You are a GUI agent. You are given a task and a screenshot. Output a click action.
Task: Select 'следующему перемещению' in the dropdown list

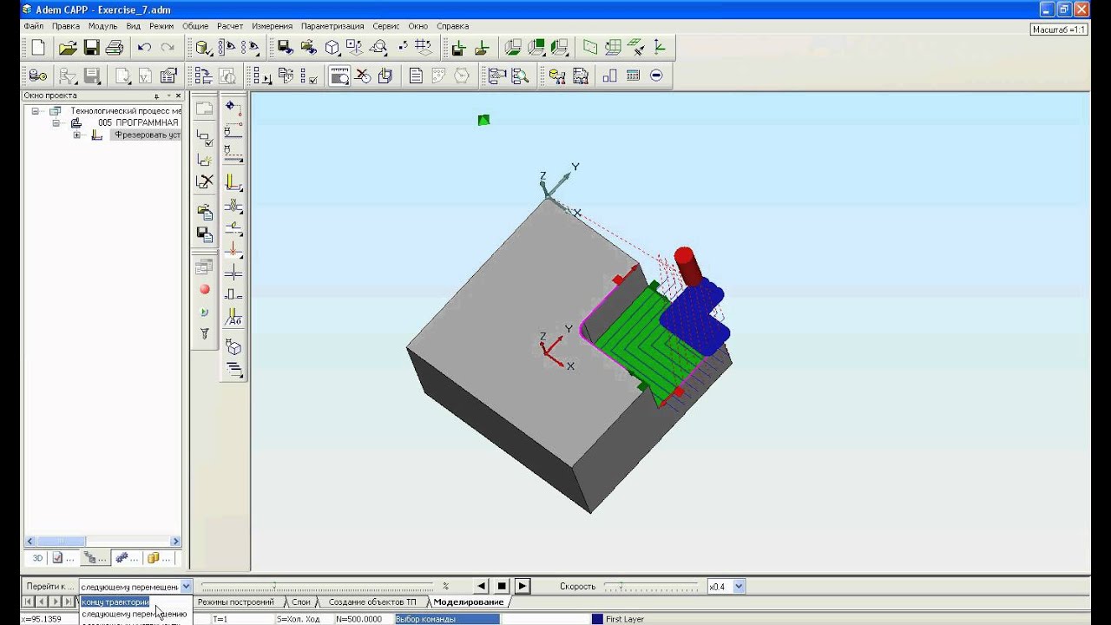134,614
